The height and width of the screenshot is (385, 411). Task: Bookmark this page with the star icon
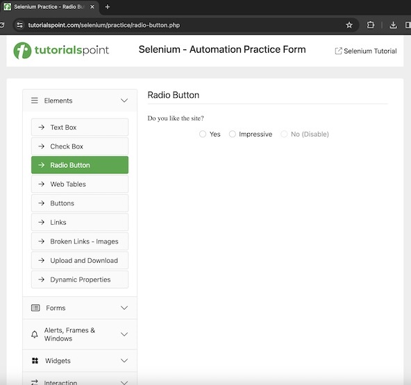tap(349, 25)
